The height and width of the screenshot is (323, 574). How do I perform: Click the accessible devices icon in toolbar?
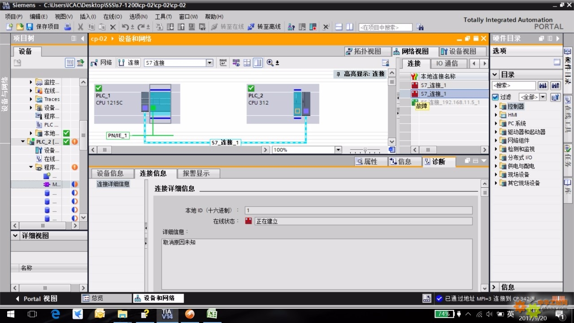(291, 27)
